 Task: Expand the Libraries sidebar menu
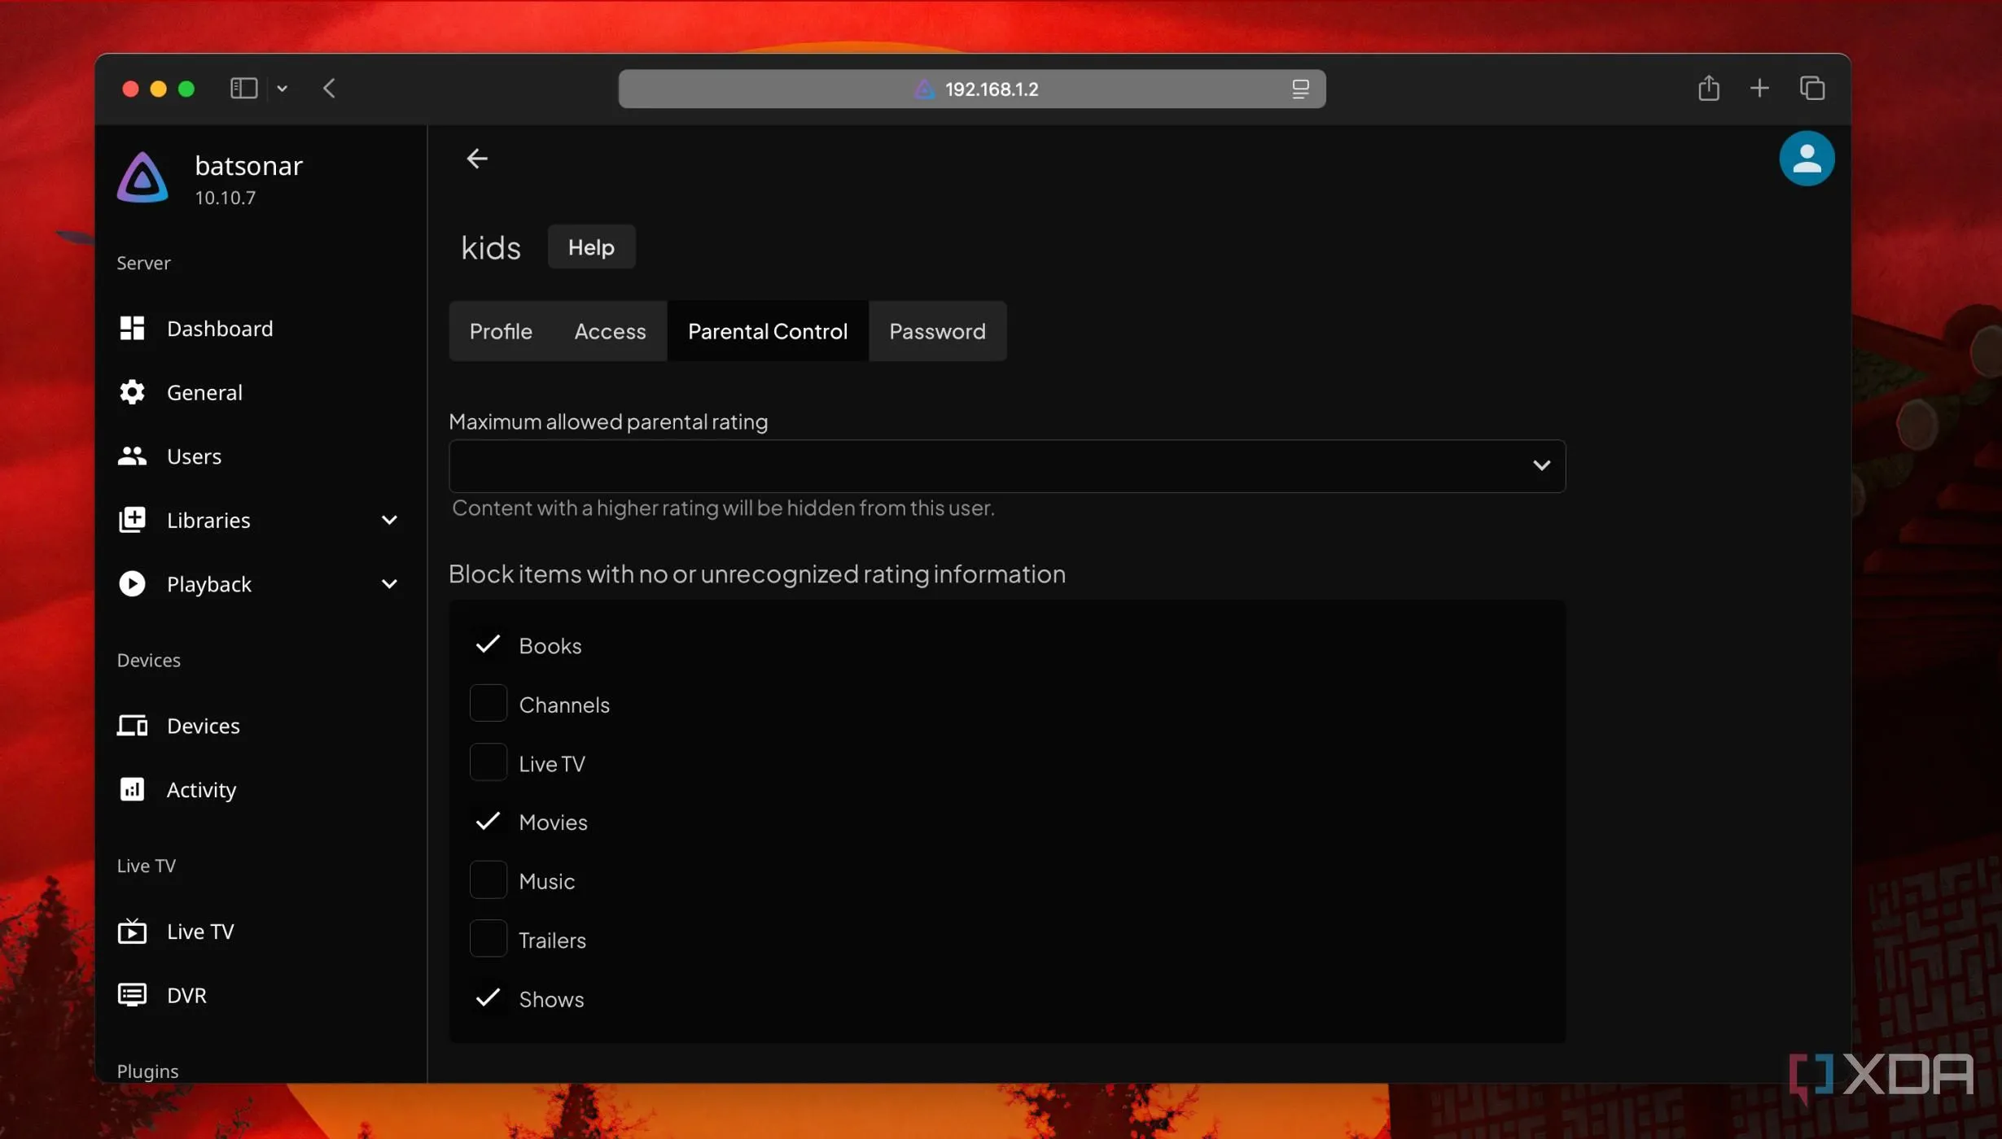coord(389,520)
